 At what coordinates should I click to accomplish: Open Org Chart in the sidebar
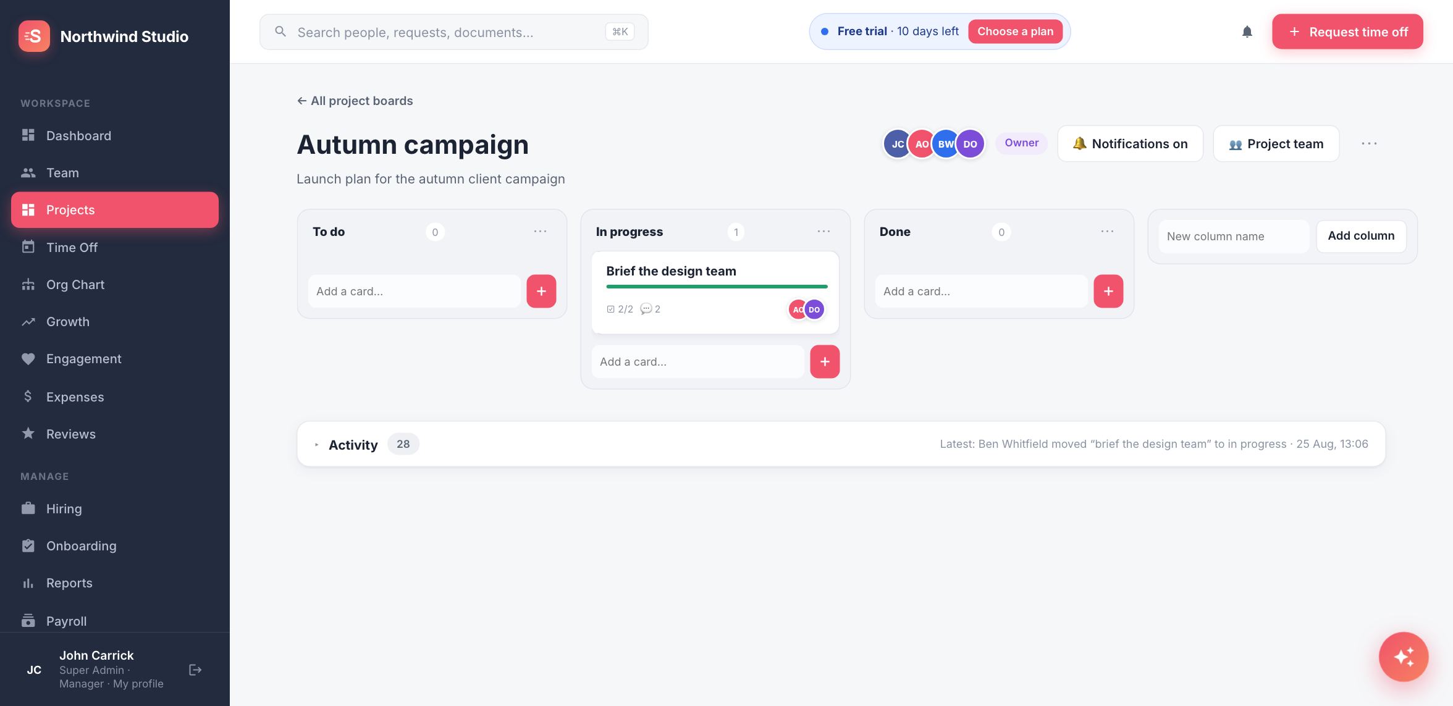pyautogui.click(x=115, y=284)
